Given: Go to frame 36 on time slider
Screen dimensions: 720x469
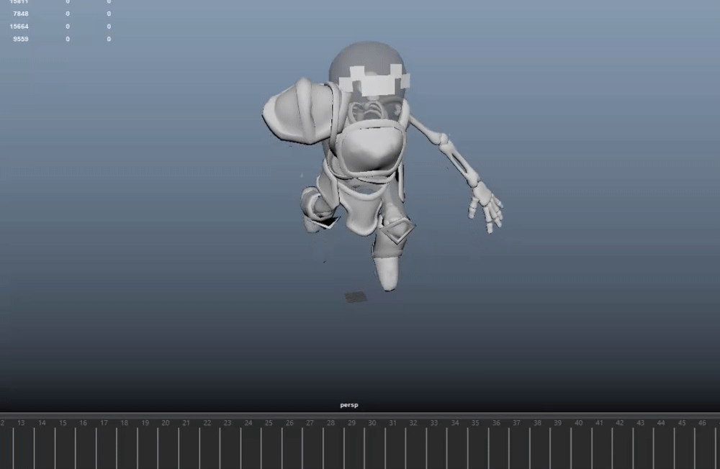Looking at the screenshot, I should click(496, 423).
